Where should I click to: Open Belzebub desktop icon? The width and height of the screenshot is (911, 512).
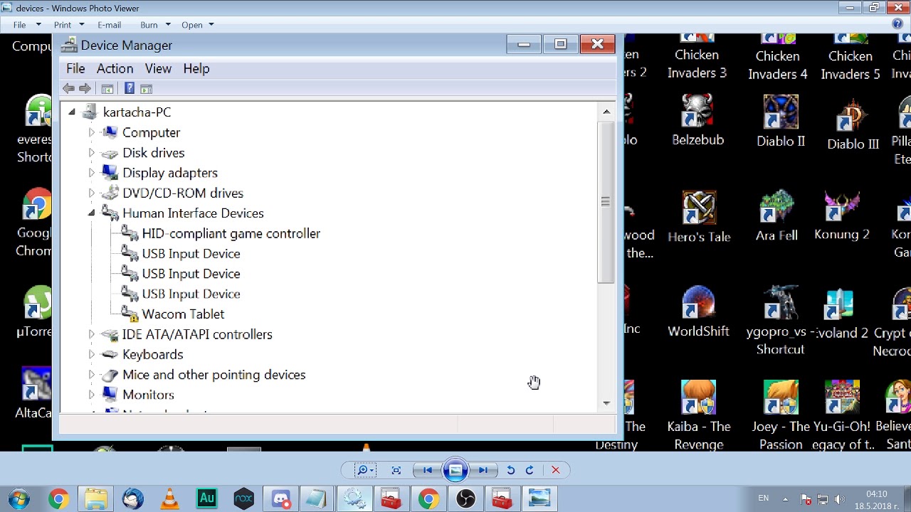pyautogui.click(x=697, y=121)
